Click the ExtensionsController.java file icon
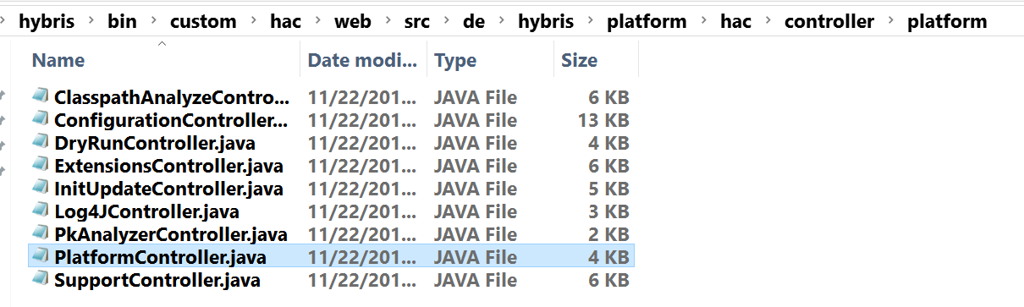The height and width of the screenshot is (307, 1024). [x=41, y=166]
